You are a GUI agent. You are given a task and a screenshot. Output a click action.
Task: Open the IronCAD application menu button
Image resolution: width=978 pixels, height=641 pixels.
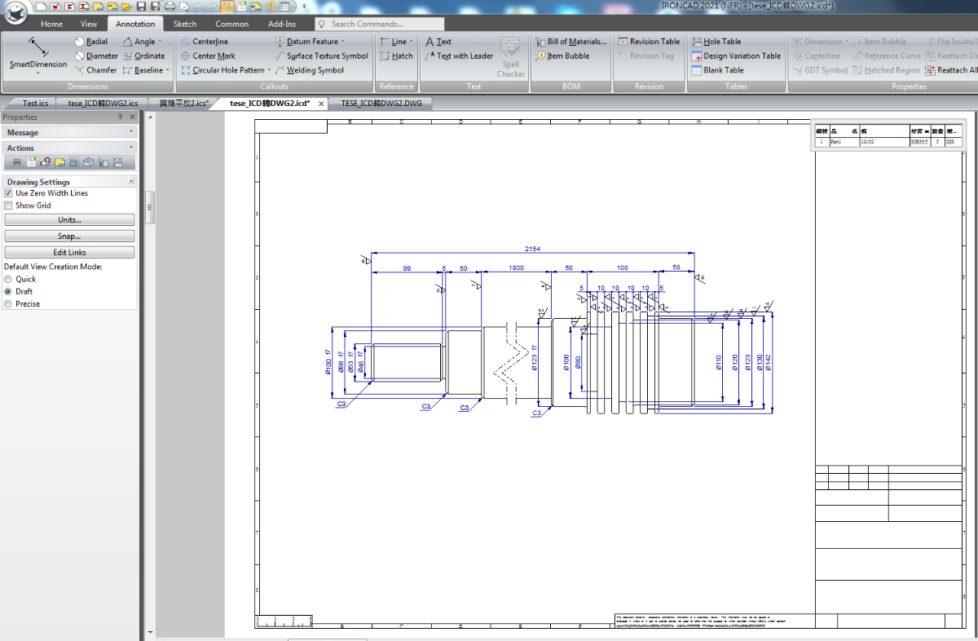click(x=14, y=14)
